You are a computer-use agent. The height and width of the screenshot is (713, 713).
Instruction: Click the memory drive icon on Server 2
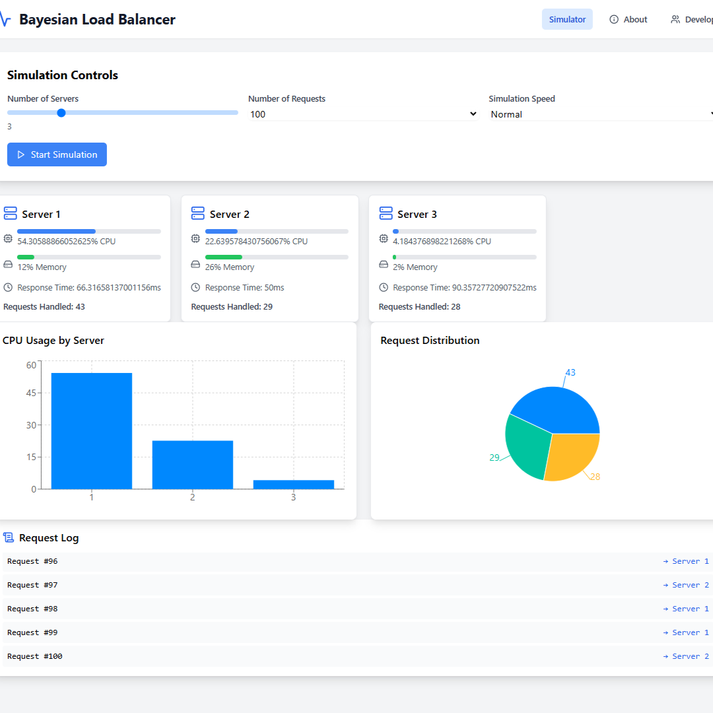[196, 264]
